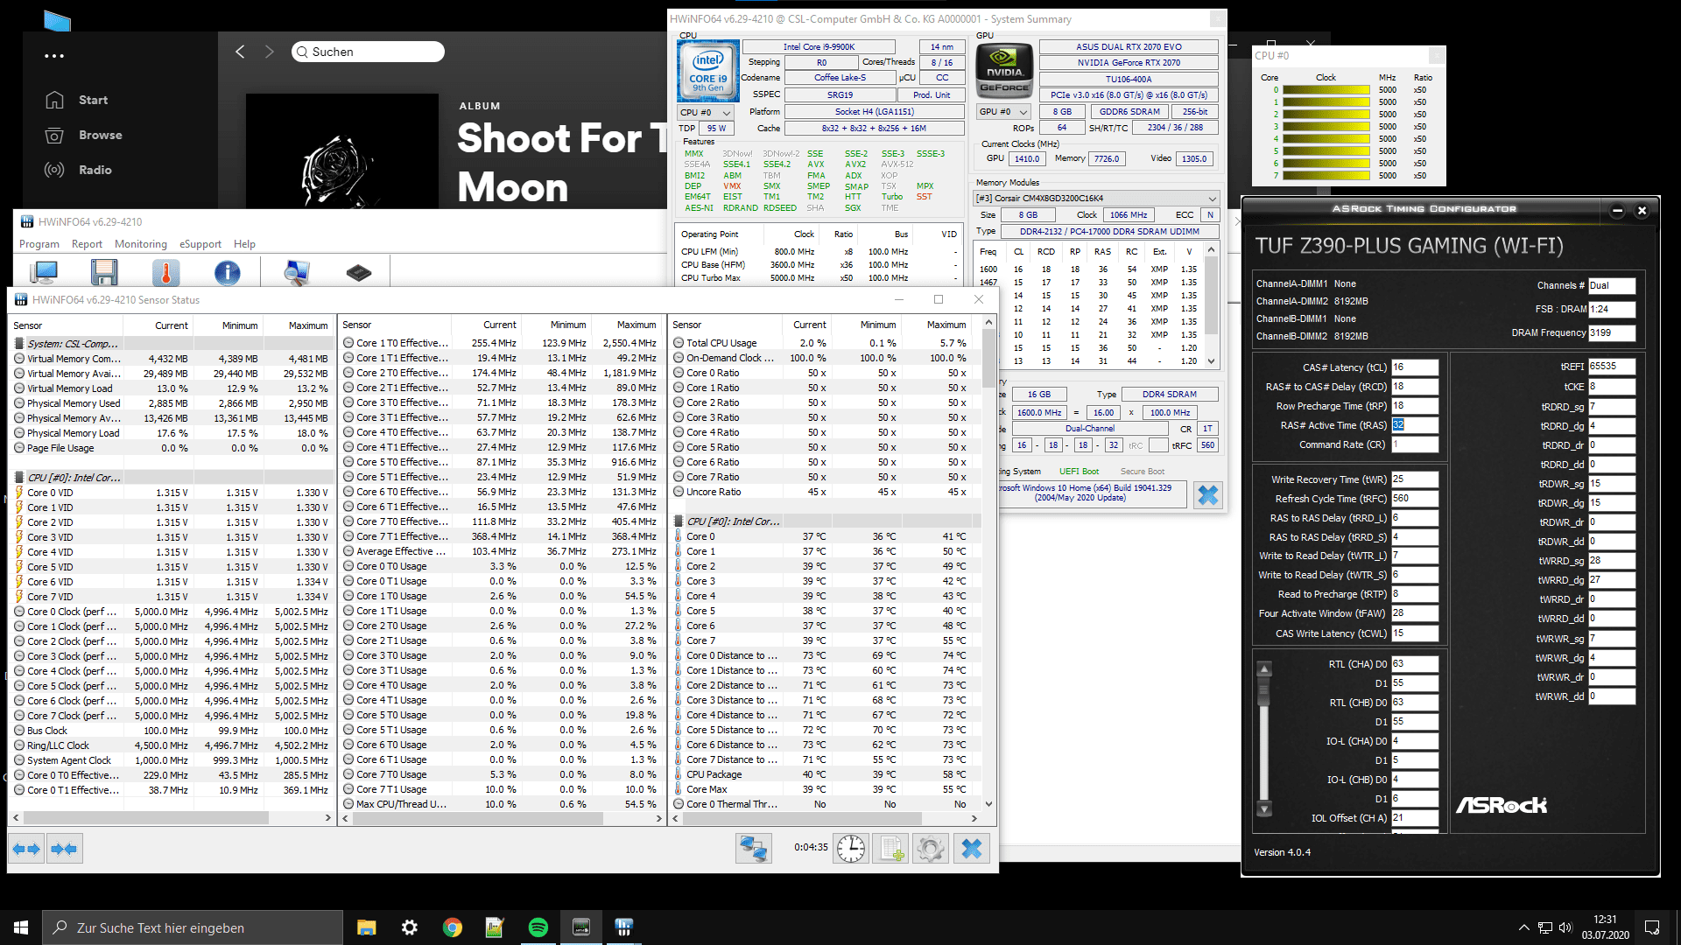Open Spotify more options three-dots menu

point(54,56)
